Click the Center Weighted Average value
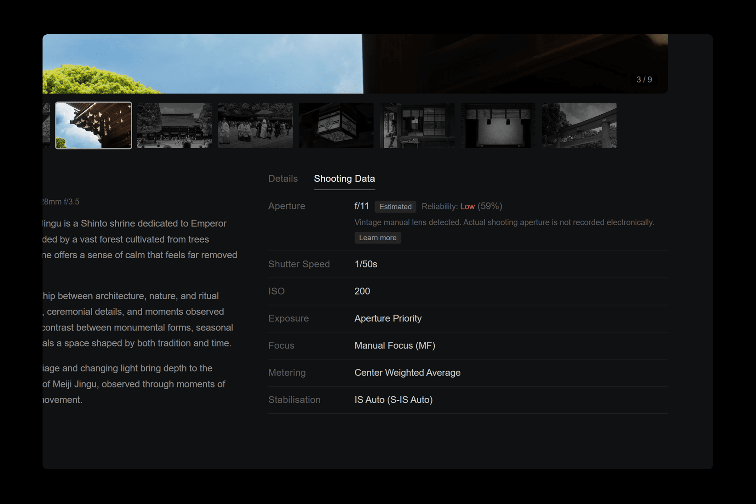The width and height of the screenshot is (756, 504). [x=408, y=373]
